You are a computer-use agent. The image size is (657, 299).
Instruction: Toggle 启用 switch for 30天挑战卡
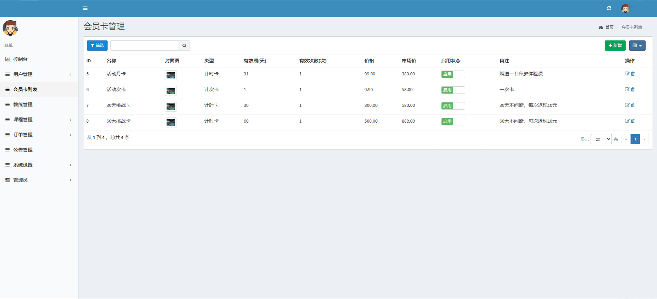point(453,105)
